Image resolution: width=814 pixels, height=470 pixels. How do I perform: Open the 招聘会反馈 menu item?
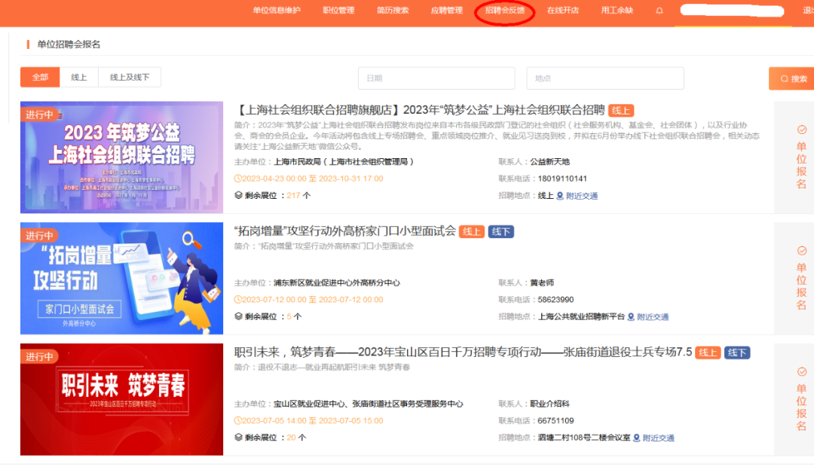click(504, 11)
